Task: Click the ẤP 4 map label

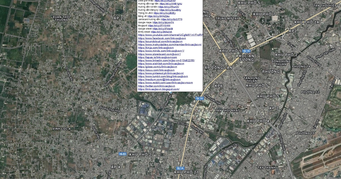Action: coord(115,167)
